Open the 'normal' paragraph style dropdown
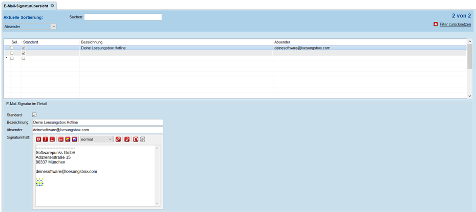This screenshot has width=476, height=212. pos(97,139)
